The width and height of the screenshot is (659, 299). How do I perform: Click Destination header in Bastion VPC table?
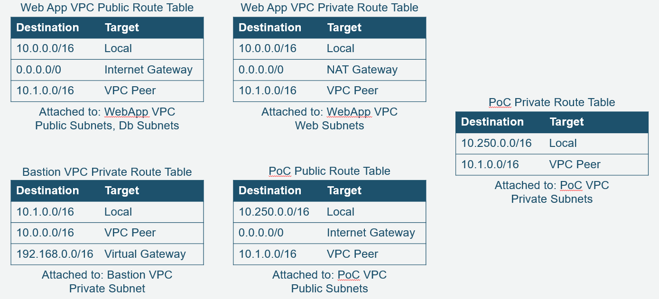click(47, 190)
